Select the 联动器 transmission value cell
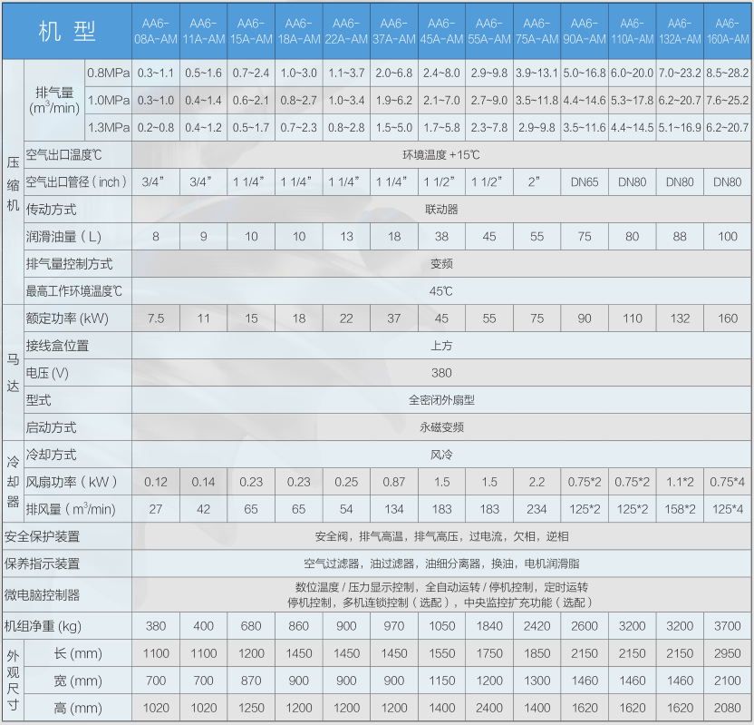The width and height of the screenshot is (754, 725). click(440, 209)
